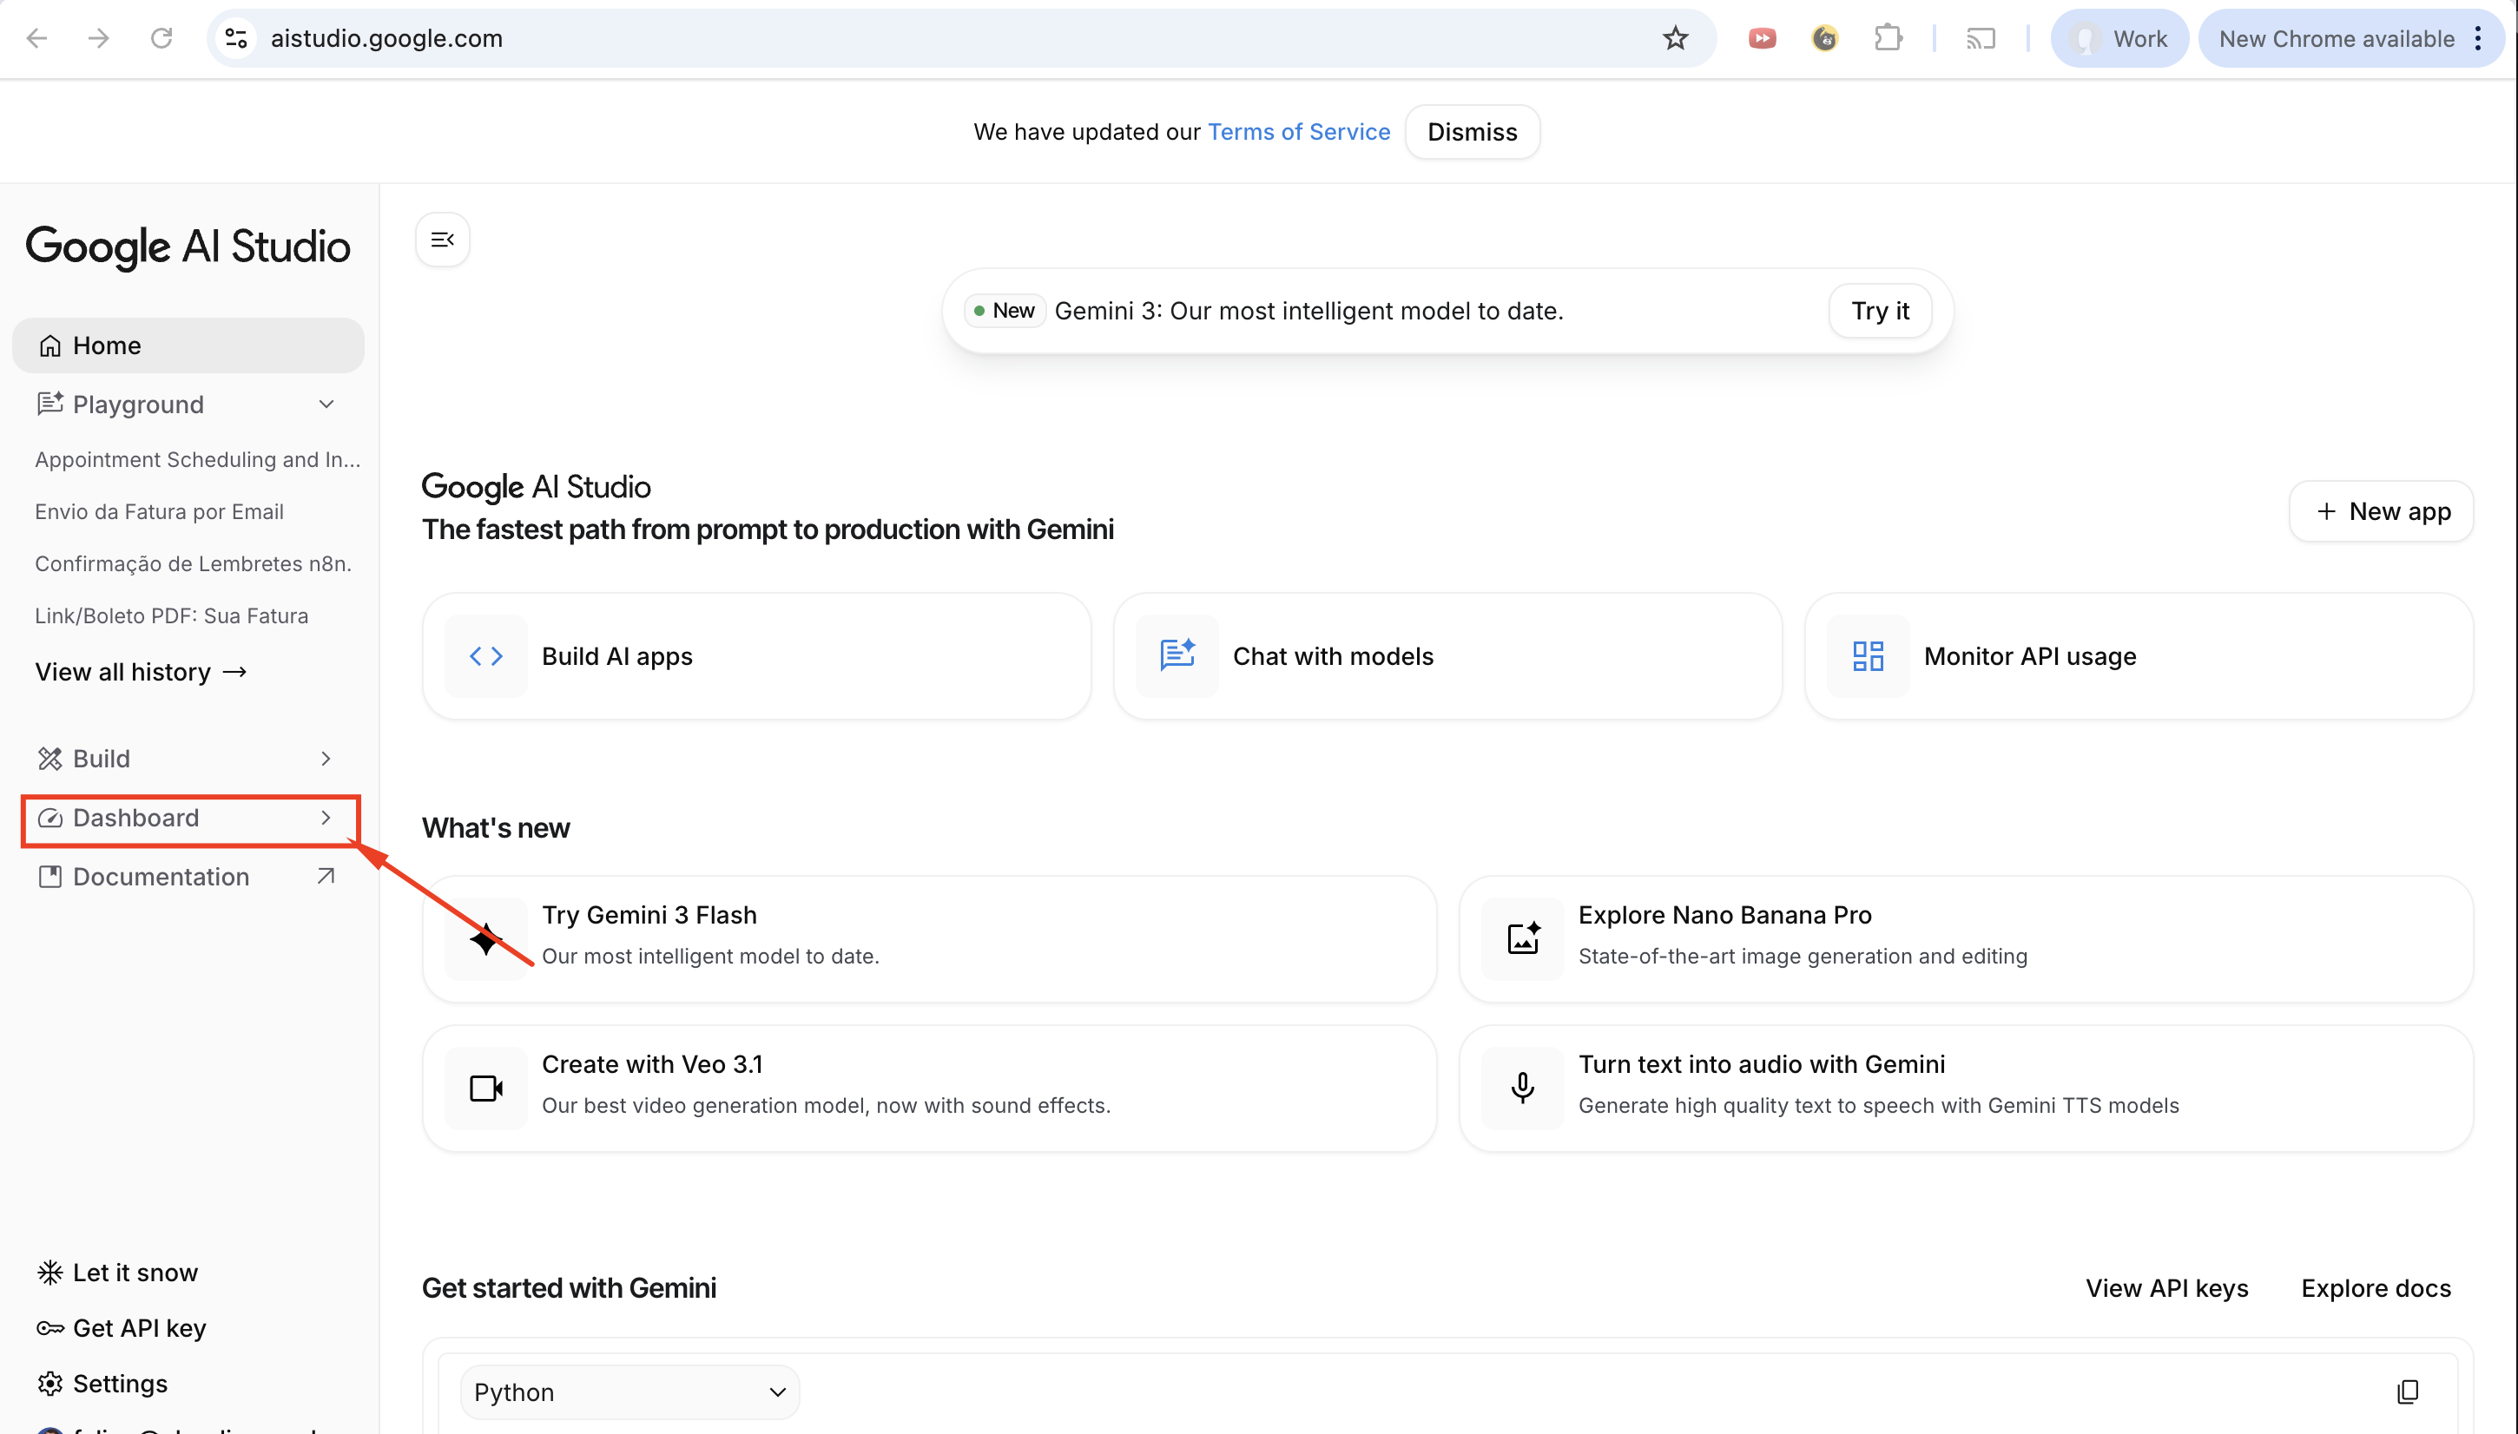
Task: Open the Build AI apps card
Action: (755, 657)
